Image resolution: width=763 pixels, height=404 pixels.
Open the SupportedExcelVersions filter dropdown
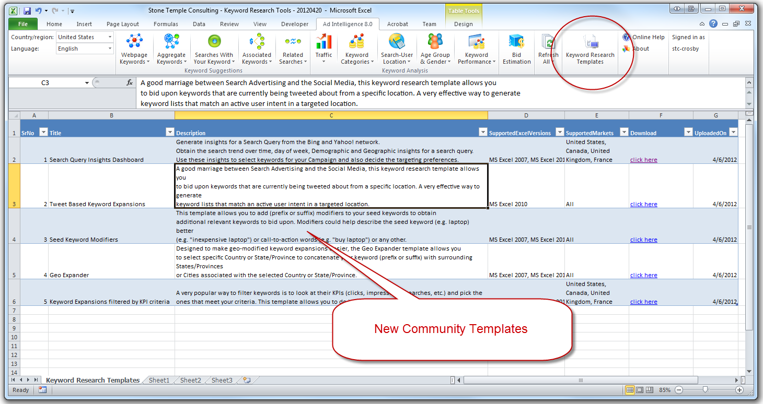(560, 132)
